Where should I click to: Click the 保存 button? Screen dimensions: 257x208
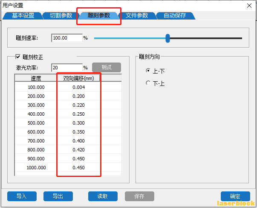pyautogui.click(x=139, y=196)
